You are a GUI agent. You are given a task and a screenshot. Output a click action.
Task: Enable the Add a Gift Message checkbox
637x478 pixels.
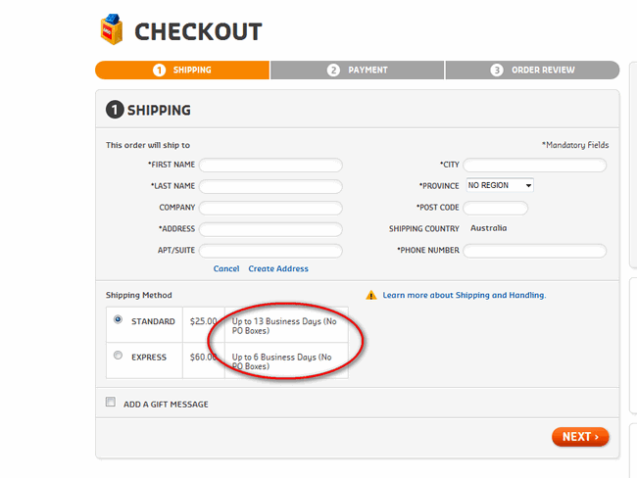(x=111, y=403)
